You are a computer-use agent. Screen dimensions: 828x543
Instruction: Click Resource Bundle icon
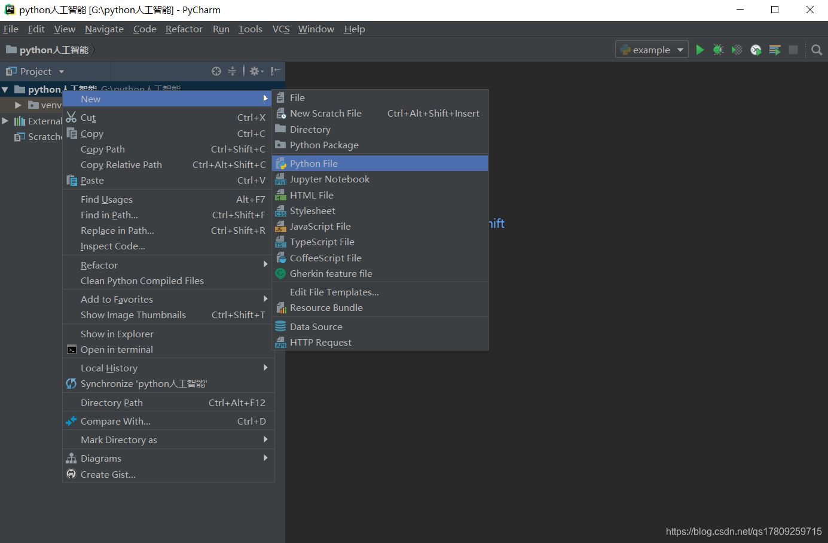[280, 307]
